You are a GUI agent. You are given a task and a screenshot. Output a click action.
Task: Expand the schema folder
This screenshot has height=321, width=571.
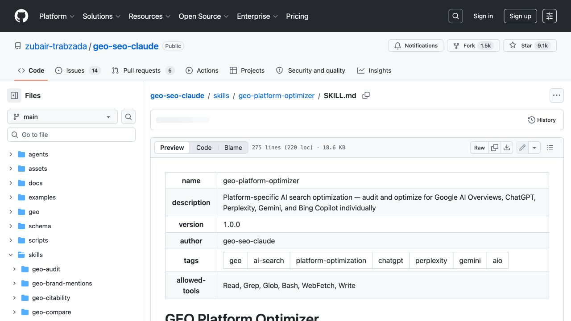tap(11, 226)
